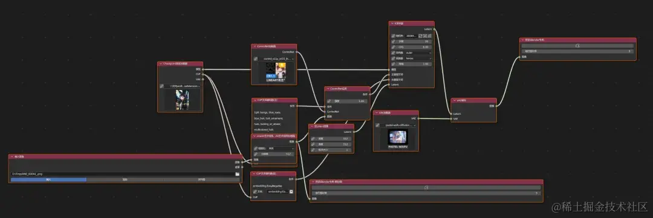Viewport: 653px width, 218px height.
Task: Click the ANE_00044_.png file path field
Action: tap(123, 174)
